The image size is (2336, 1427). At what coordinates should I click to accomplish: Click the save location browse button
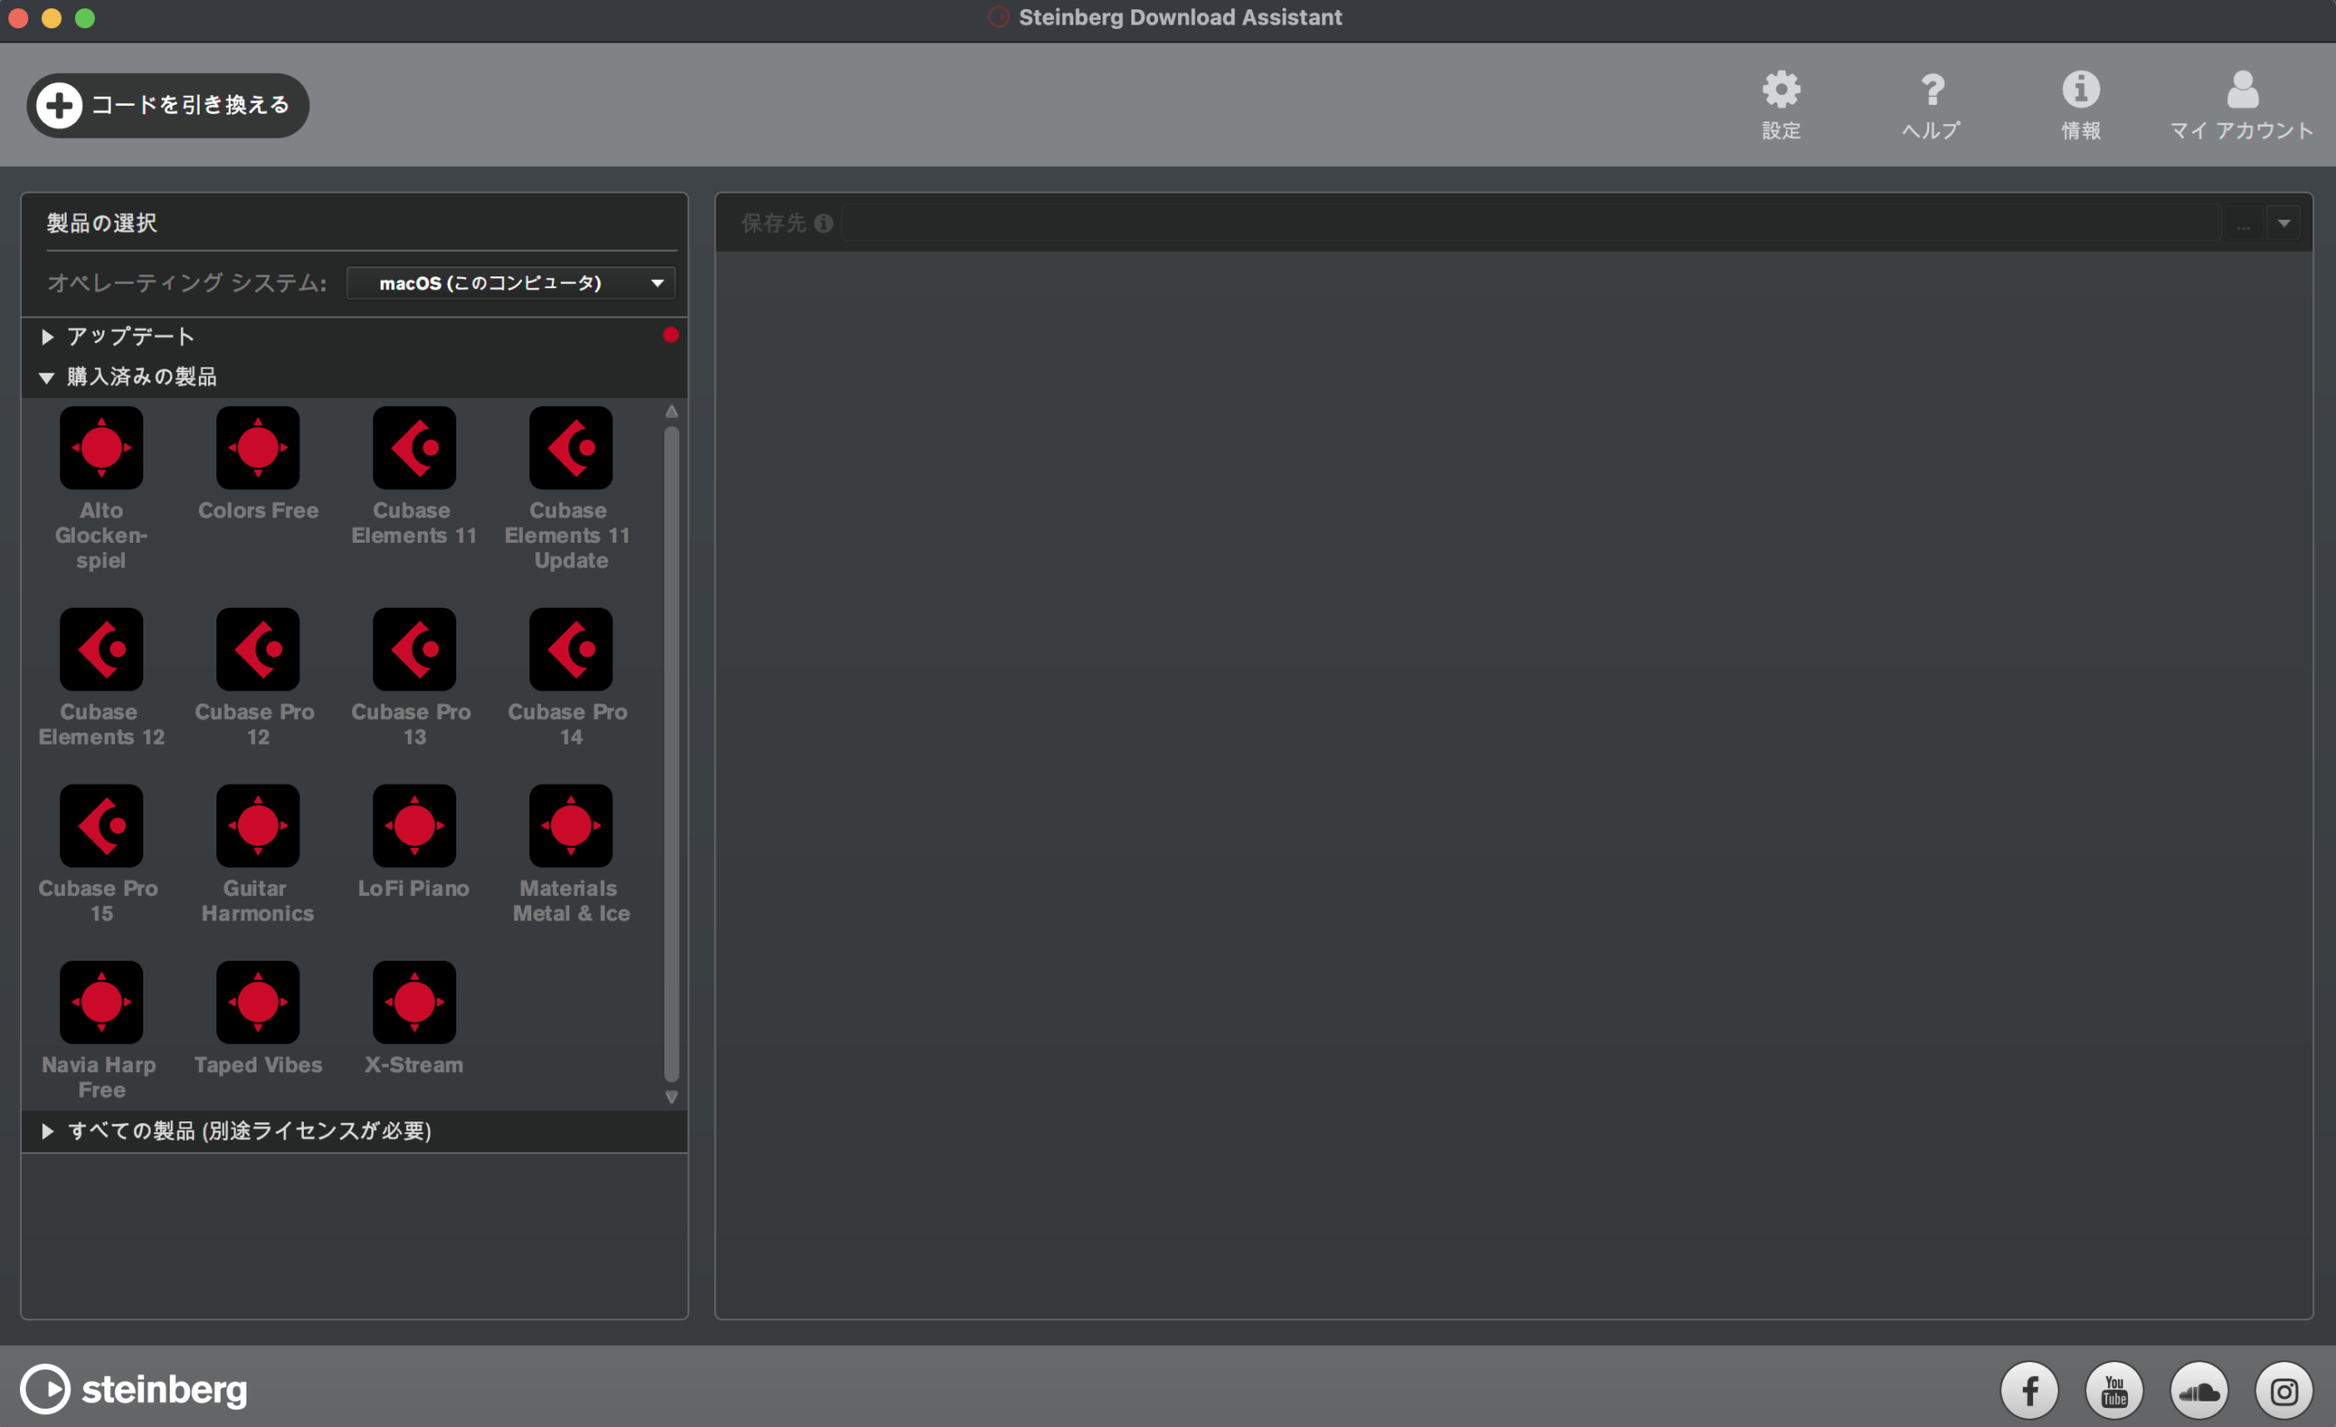2243,224
